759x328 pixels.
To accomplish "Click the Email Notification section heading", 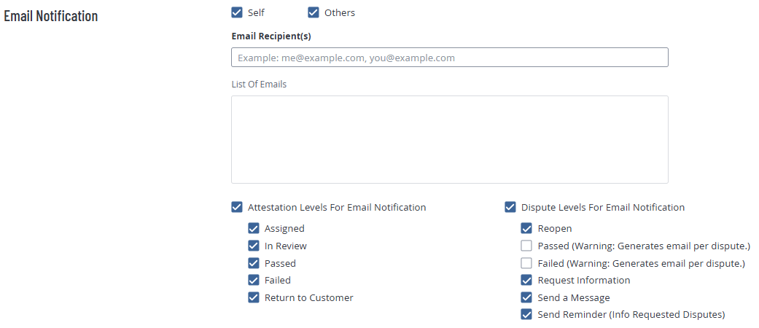I will pyautogui.click(x=51, y=16).
